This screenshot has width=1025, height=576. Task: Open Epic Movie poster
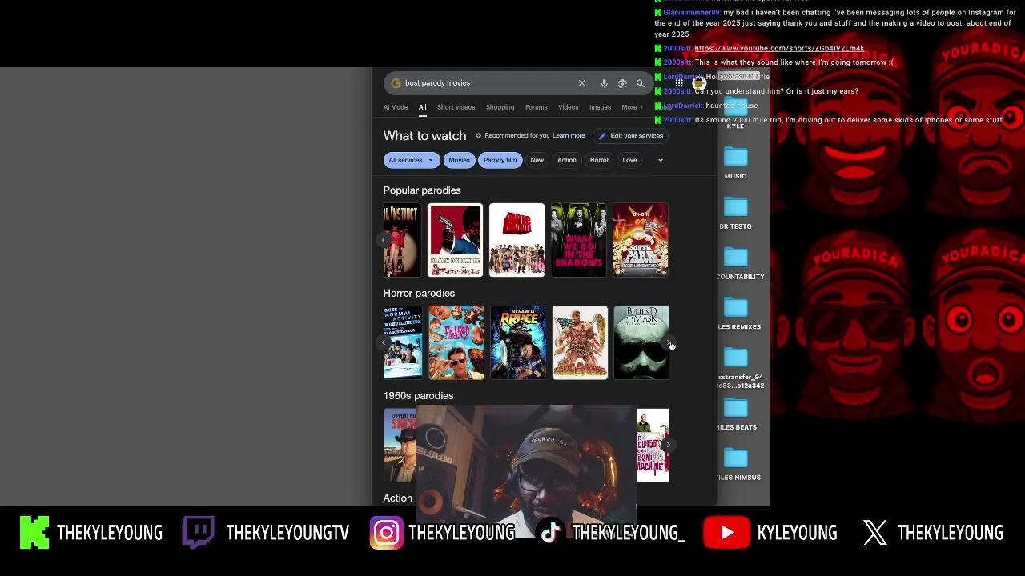(517, 240)
